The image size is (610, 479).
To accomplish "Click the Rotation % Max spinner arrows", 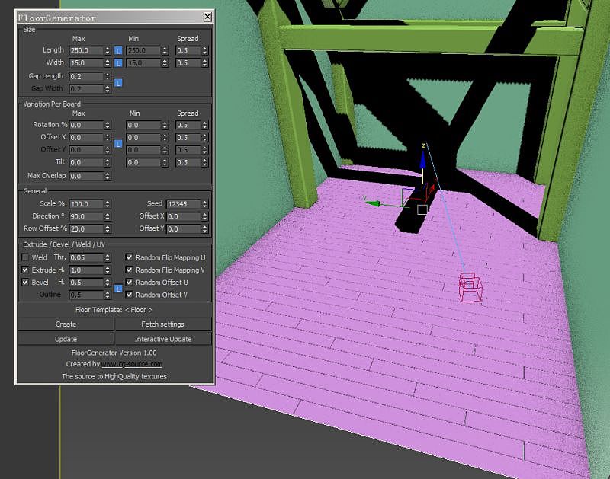I will [108, 125].
